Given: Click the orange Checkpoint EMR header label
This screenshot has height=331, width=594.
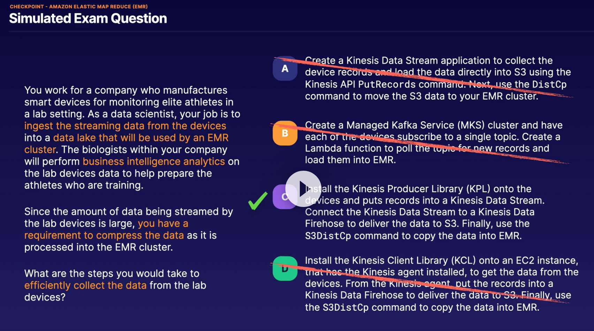Looking at the screenshot, I should pyautogui.click(x=79, y=7).
